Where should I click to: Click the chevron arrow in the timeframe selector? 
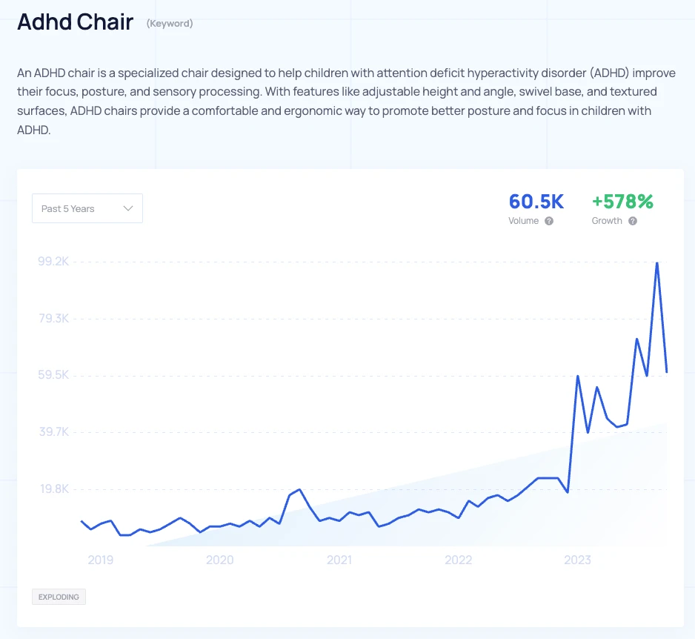click(128, 209)
